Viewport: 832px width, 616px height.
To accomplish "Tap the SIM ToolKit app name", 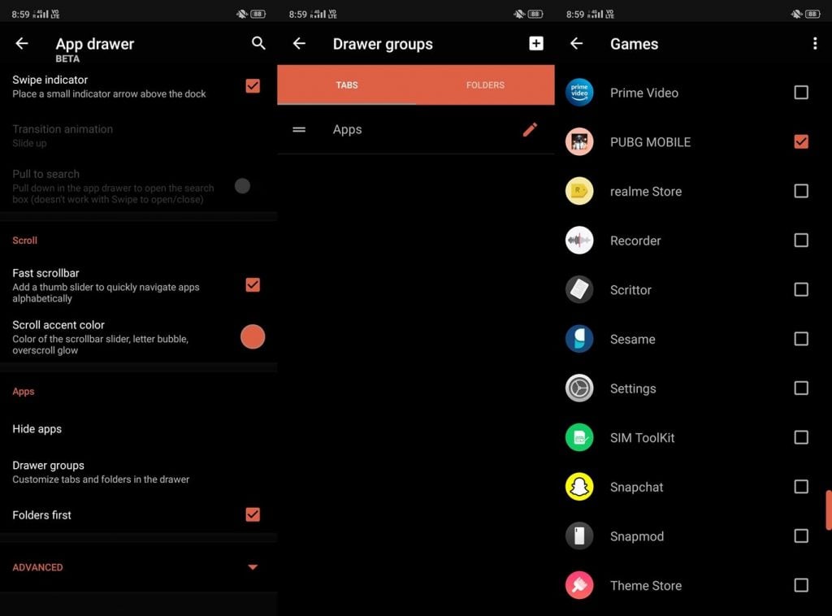I will (x=642, y=438).
